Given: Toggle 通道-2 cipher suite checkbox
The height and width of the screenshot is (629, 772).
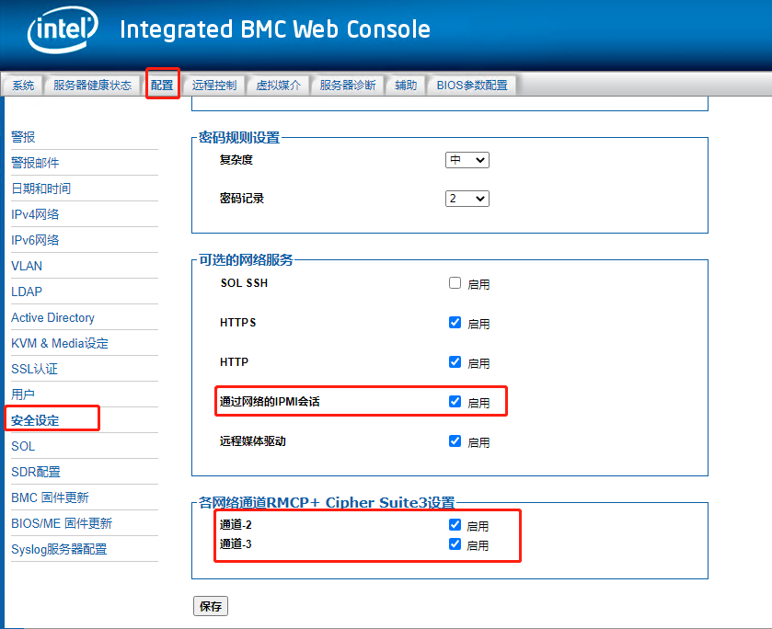Looking at the screenshot, I should tap(455, 525).
